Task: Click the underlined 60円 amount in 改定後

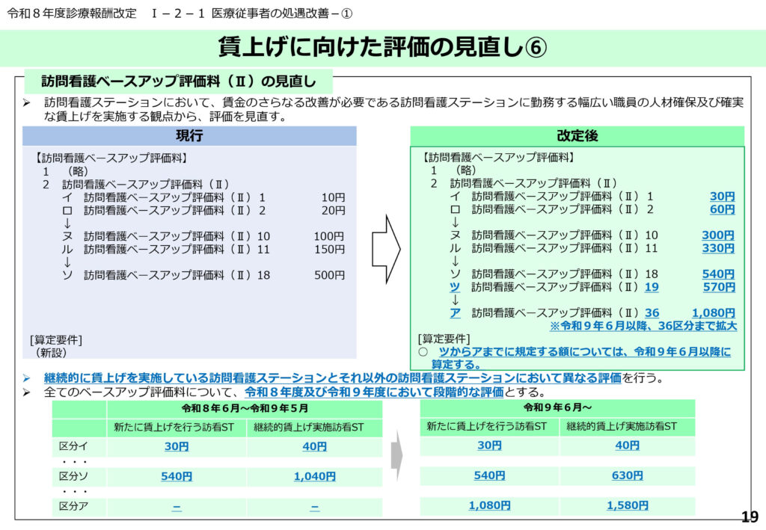Action: click(722, 209)
